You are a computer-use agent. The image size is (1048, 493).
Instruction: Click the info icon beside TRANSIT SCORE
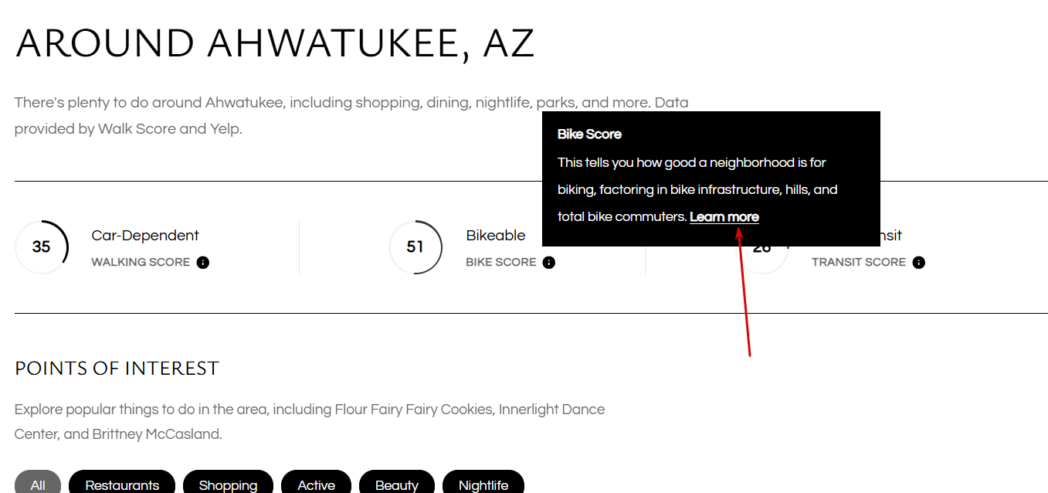coord(918,262)
